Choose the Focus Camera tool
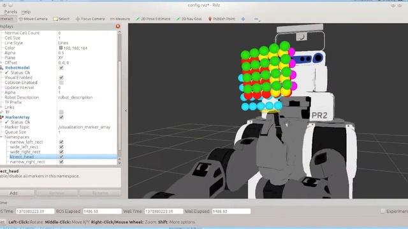The height and width of the screenshot is (229, 408). click(x=90, y=19)
